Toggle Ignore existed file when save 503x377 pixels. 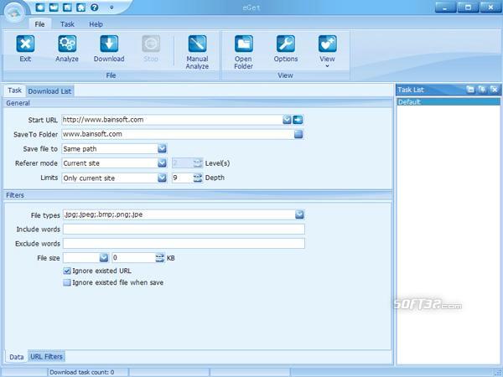(67, 283)
